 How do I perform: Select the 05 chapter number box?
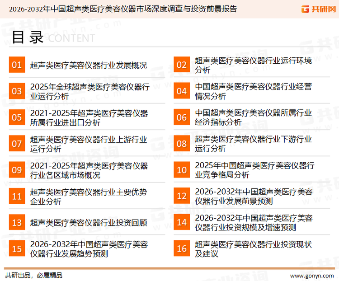point(17,117)
